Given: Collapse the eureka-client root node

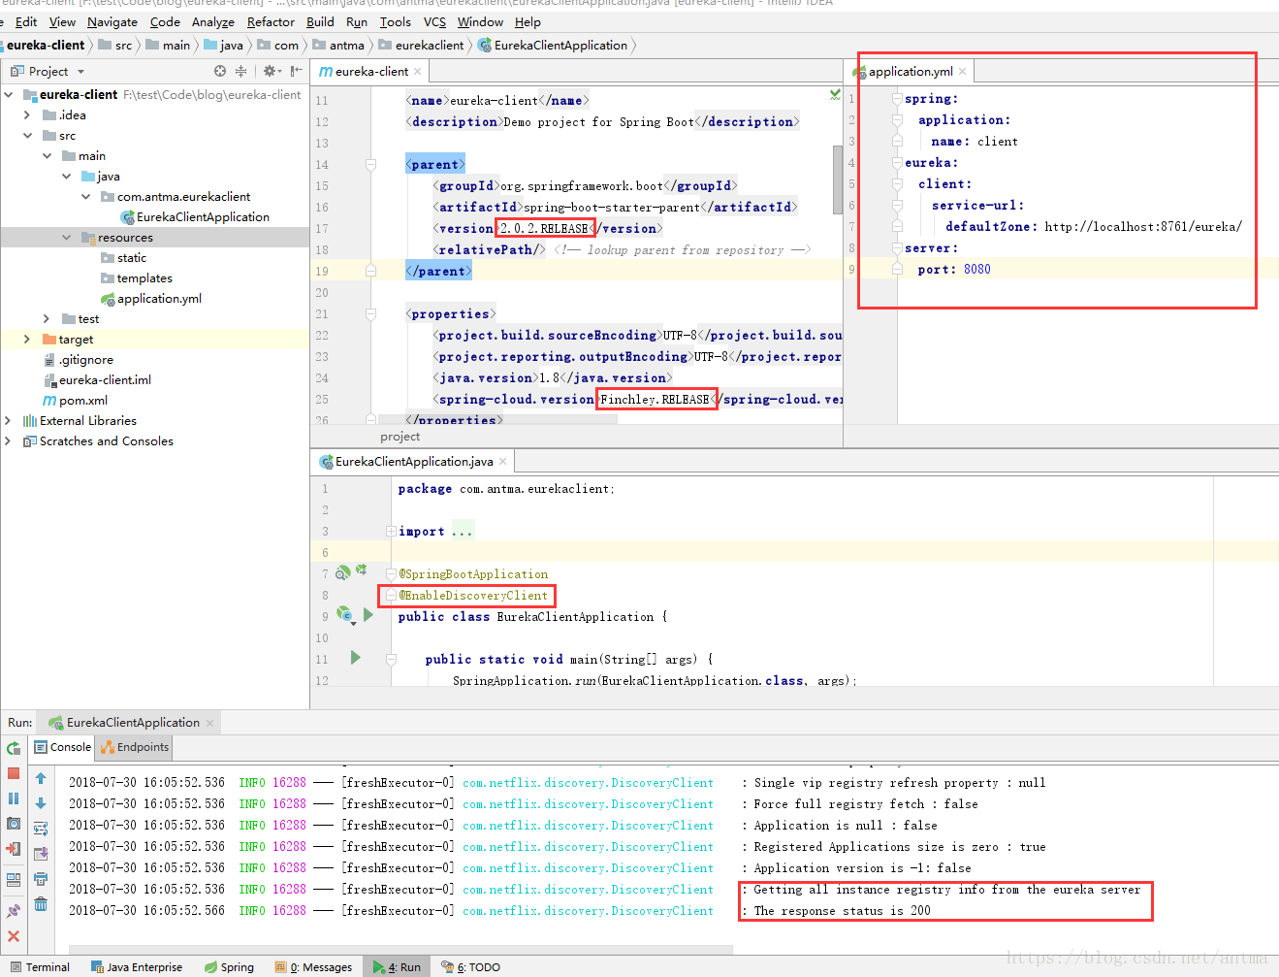Looking at the screenshot, I should 9,94.
